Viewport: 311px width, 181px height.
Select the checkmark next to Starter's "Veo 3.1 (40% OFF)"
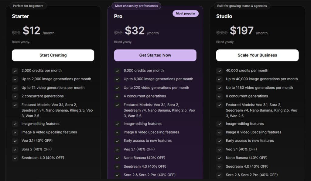tap(15, 141)
